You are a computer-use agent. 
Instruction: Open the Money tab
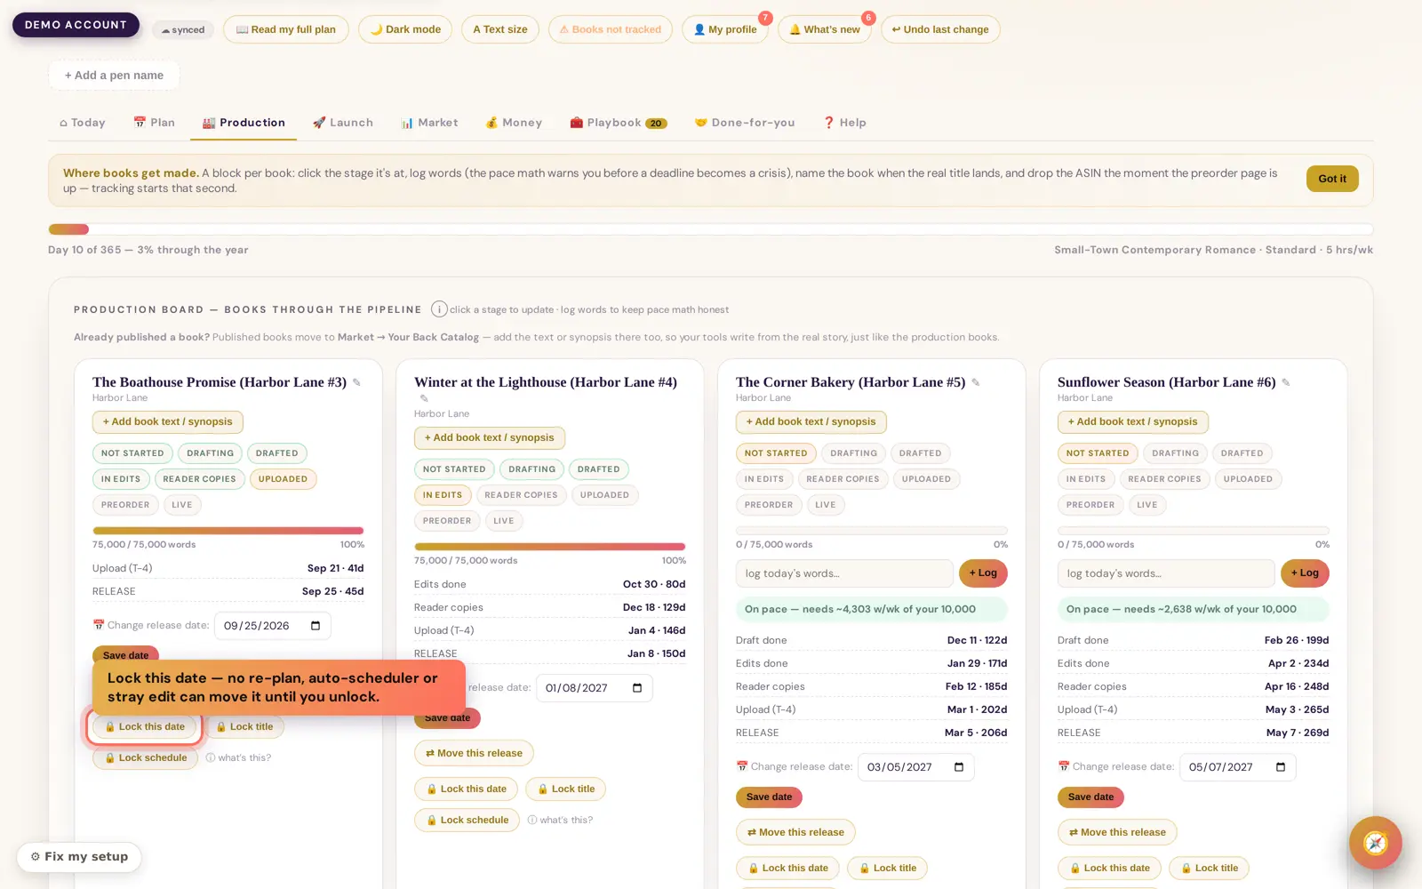point(514,123)
